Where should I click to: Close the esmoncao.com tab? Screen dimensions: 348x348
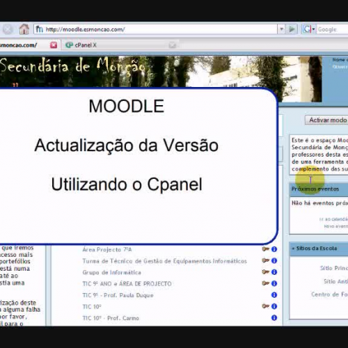click(54, 45)
